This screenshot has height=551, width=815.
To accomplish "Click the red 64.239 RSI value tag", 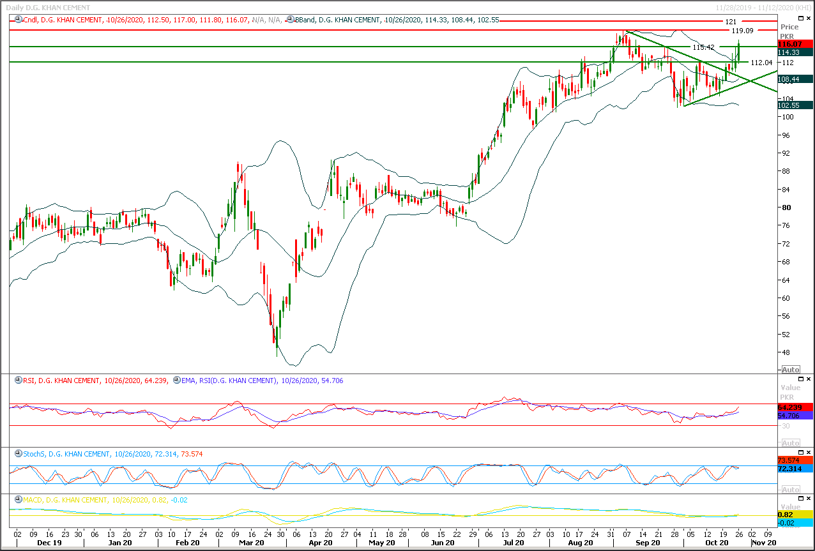I will (795, 407).
